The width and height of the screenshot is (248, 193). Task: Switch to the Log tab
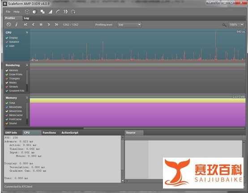[x=26, y=18]
